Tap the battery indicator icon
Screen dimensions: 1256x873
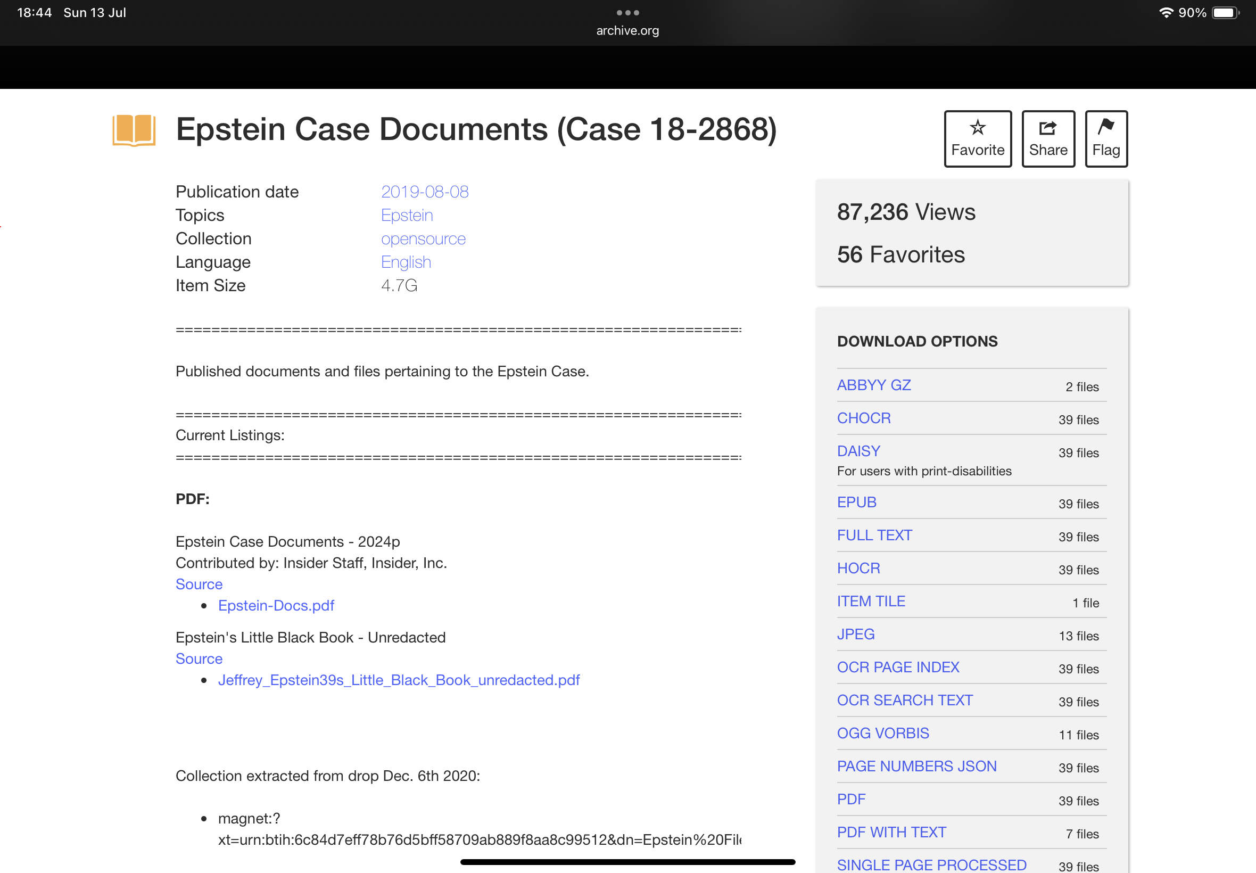pos(1225,13)
